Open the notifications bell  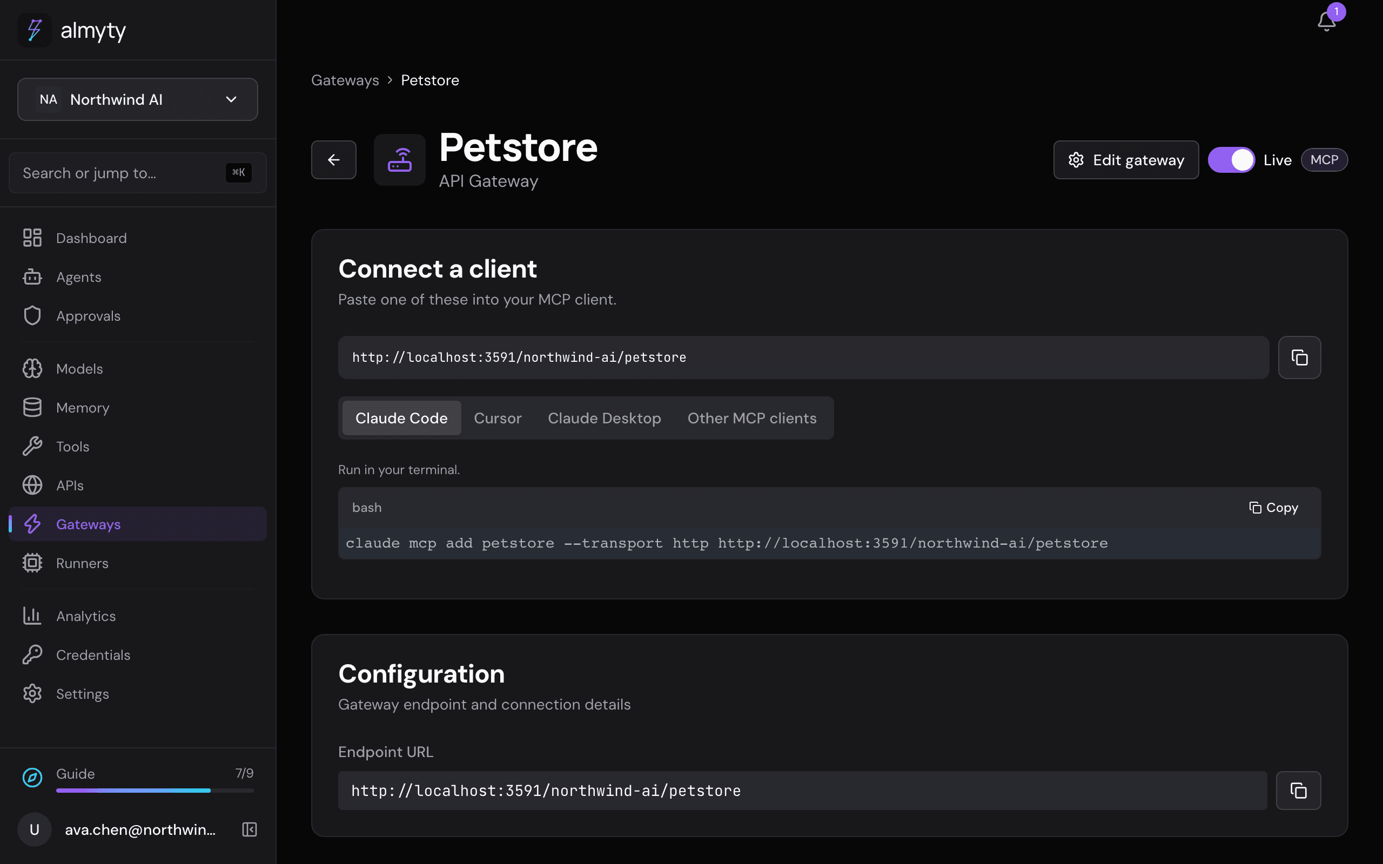point(1326,22)
